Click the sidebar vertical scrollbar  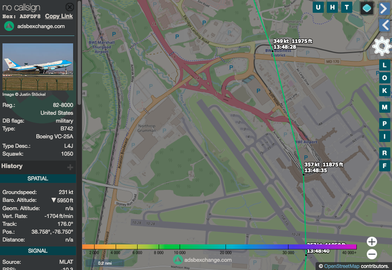pos(79,52)
